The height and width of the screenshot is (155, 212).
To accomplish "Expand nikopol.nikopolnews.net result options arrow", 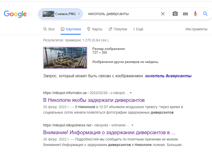I will (x=132, y=125).
